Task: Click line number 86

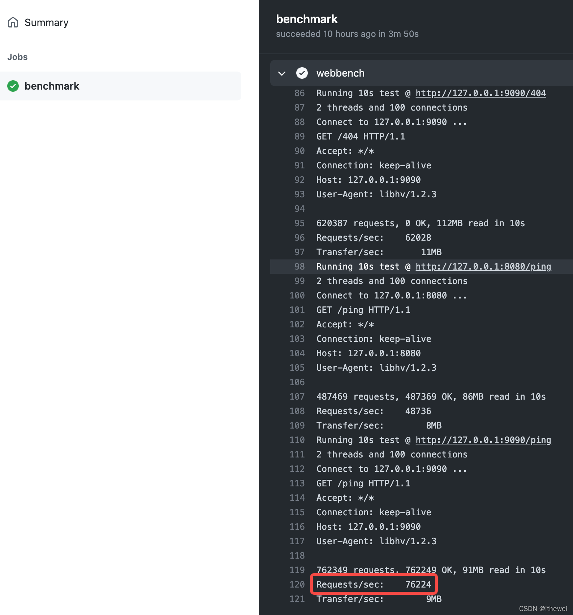Action: tap(300, 93)
